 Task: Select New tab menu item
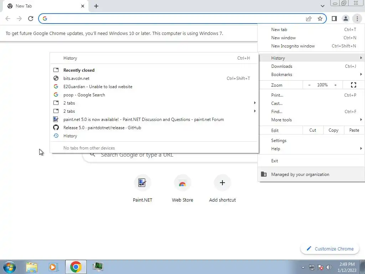[311, 30]
